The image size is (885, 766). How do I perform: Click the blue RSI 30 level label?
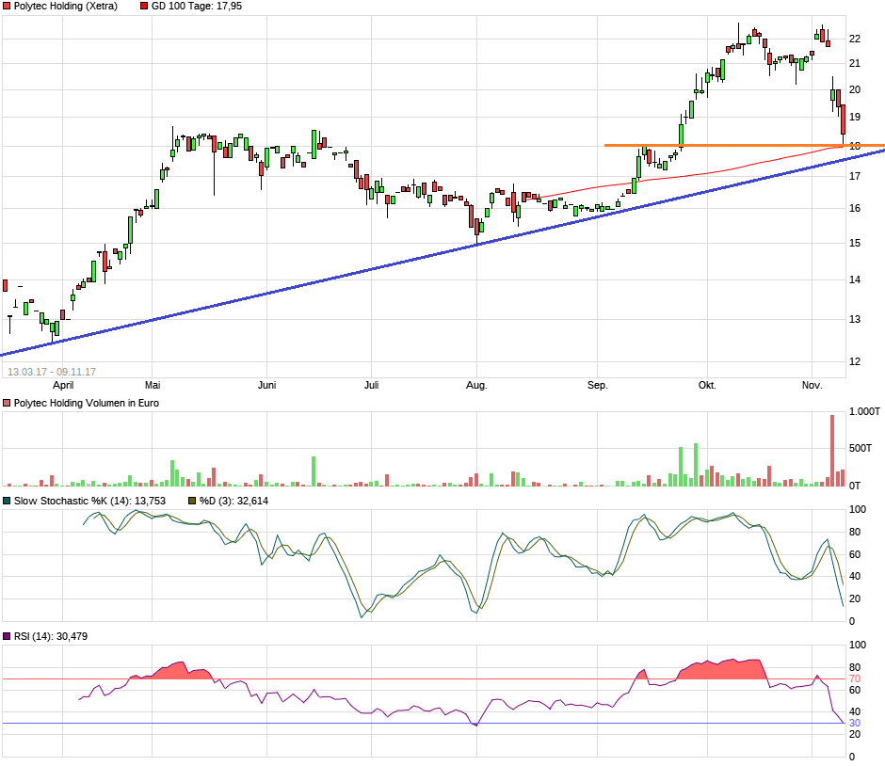click(x=855, y=723)
